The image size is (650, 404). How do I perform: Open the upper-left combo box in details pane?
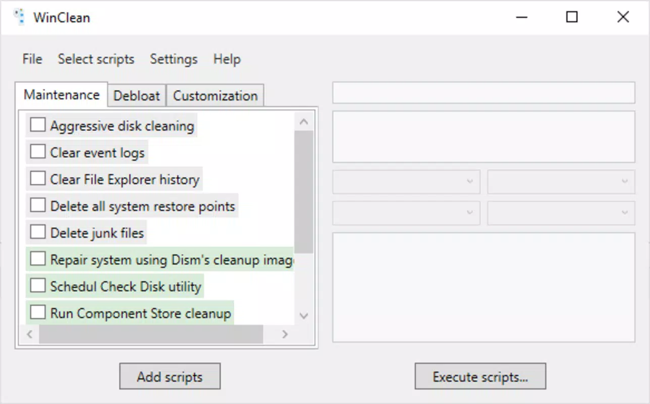click(406, 182)
